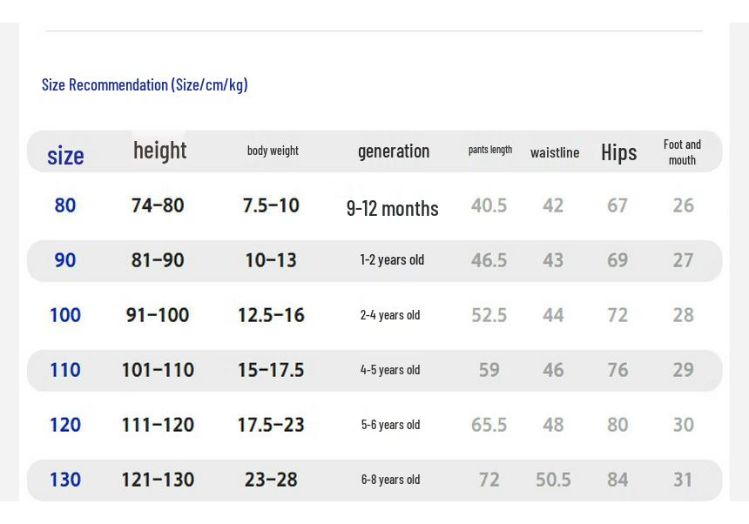Click the waistline column header
749x524 pixels.
pyautogui.click(x=555, y=152)
